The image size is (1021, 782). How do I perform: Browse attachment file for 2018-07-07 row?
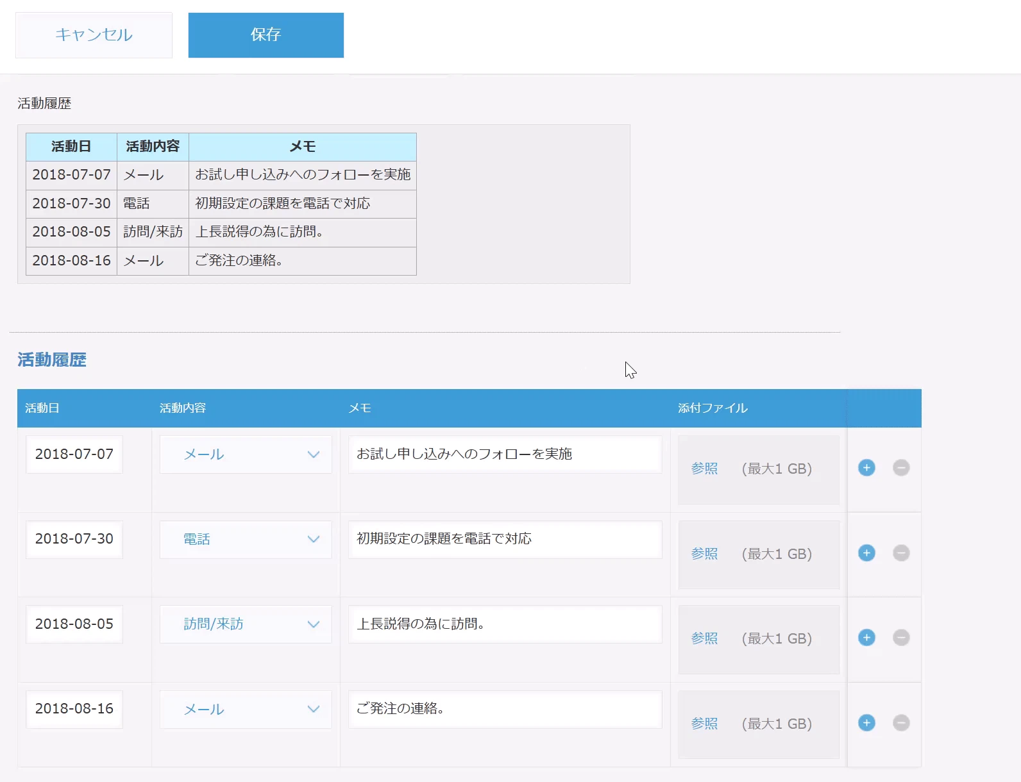tap(704, 469)
